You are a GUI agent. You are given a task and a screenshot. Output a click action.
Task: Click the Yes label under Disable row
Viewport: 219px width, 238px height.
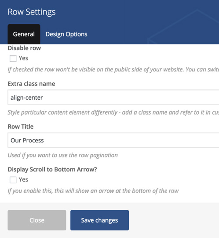pyautogui.click(x=23, y=58)
